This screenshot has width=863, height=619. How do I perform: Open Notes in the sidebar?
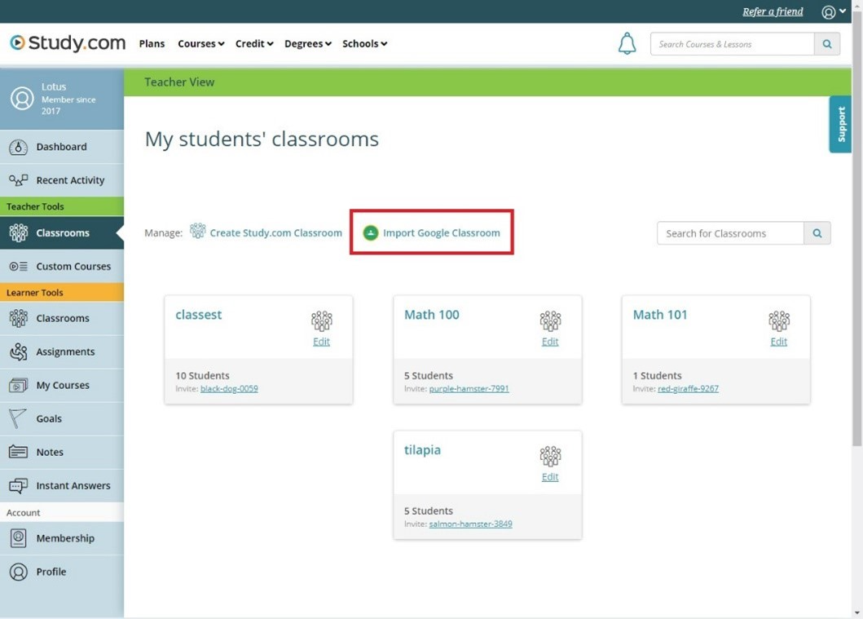tap(62, 452)
